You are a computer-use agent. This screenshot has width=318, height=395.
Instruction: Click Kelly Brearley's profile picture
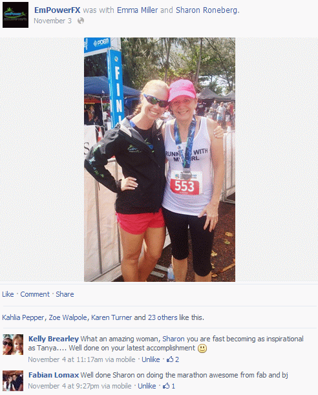pos(13,345)
